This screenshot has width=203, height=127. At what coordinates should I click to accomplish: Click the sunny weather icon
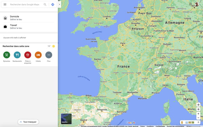[x=53, y=46]
